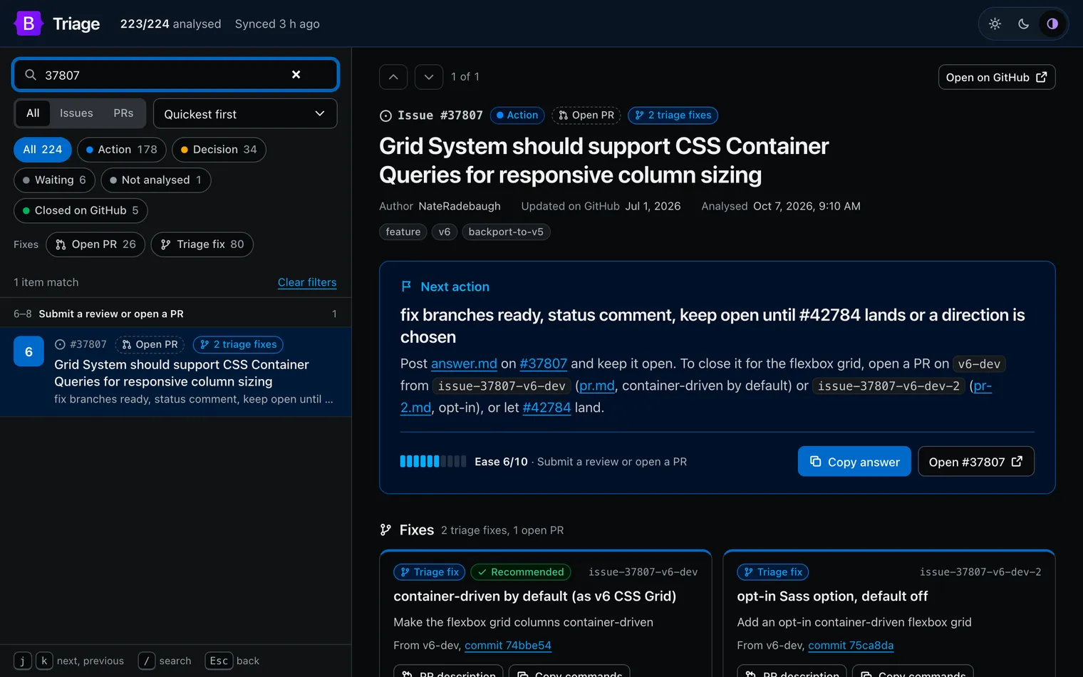Click the backport-to-v5 label tag
The image size is (1083, 677).
(506, 232)
